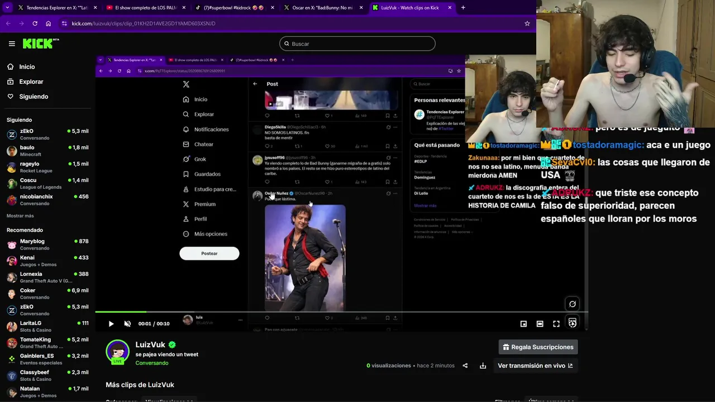Focus the Buscar search field

pos(357,44)
